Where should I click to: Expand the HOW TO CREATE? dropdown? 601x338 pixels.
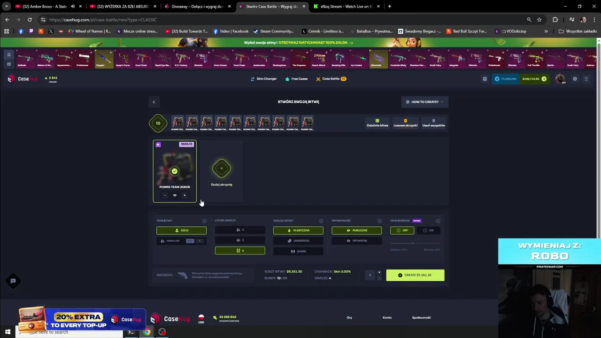pyautogui.click(x=425, y=102)
